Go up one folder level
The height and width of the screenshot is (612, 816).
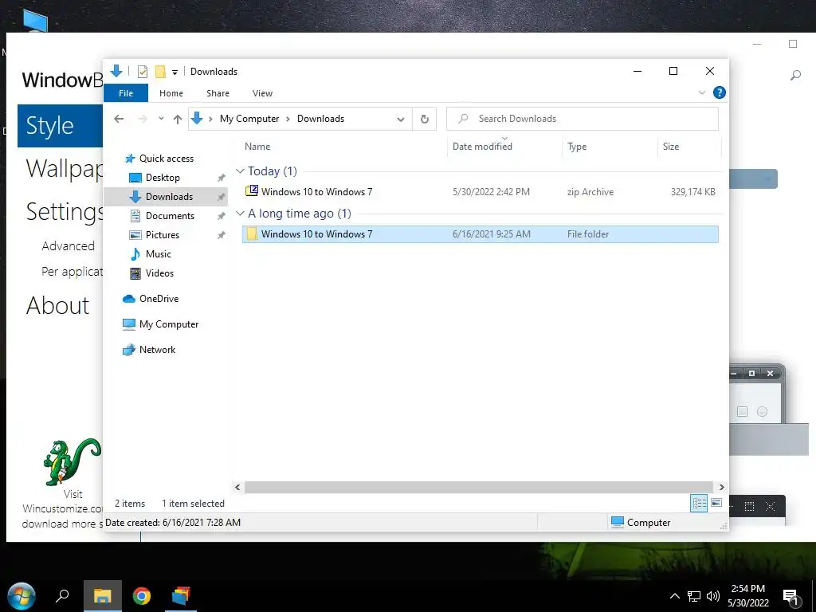click(x=178, y=120)
